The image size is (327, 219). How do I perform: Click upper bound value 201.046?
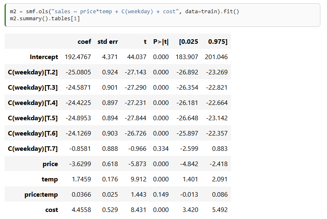point(216,57)
